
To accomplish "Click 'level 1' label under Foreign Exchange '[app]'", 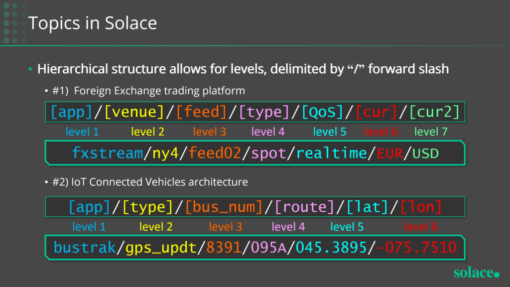I will click(x=82, y=132).
